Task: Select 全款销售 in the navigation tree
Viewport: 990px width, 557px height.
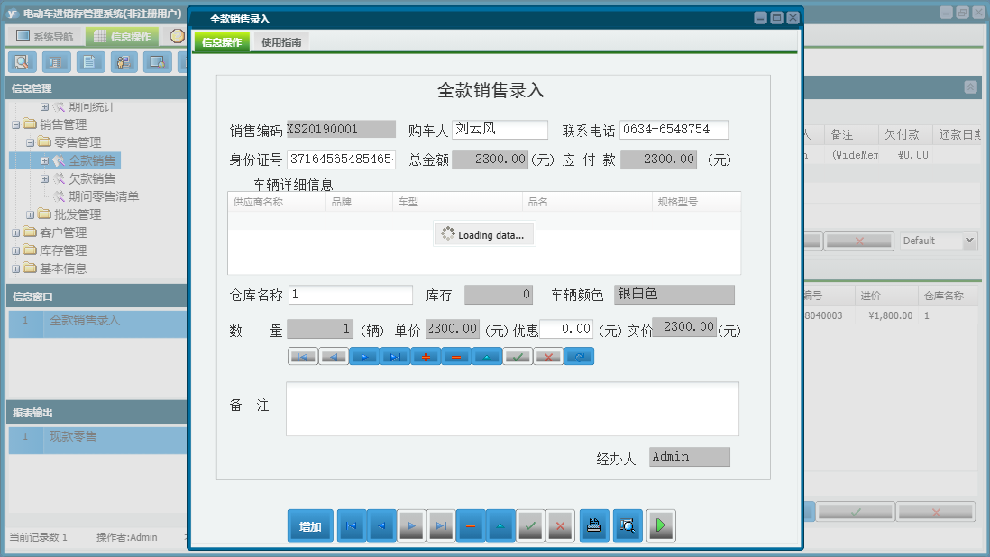Action: (x=92, y=160)
